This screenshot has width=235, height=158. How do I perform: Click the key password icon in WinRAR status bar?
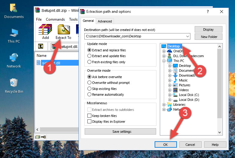tap(43, 137)
